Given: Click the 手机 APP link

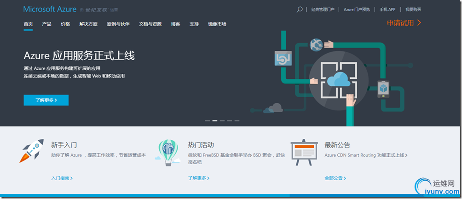Looking at the screenshot, I should [387, 10].
